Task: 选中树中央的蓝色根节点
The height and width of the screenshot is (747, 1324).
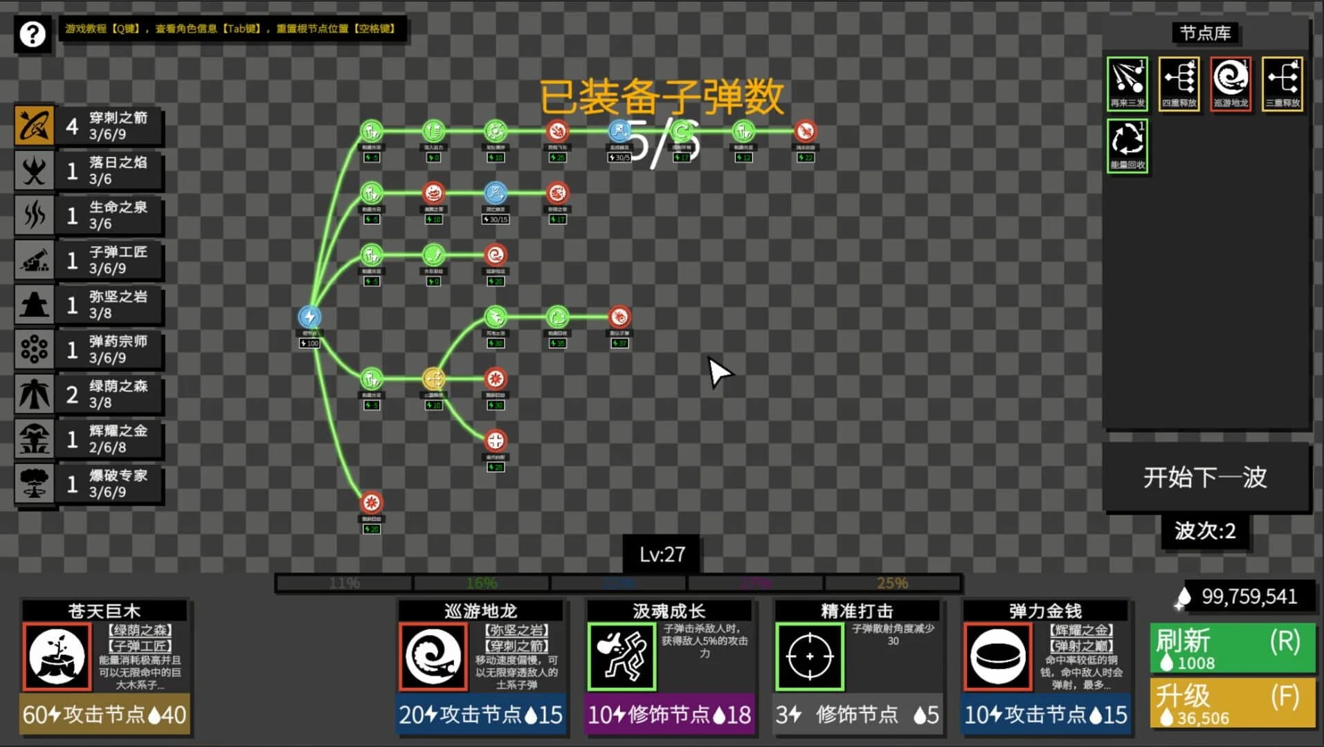Action: click(x=309, y=316)
